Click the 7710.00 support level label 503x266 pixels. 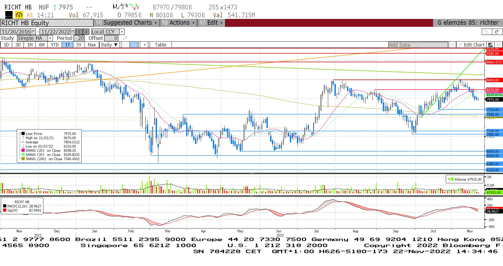(494, 110)
